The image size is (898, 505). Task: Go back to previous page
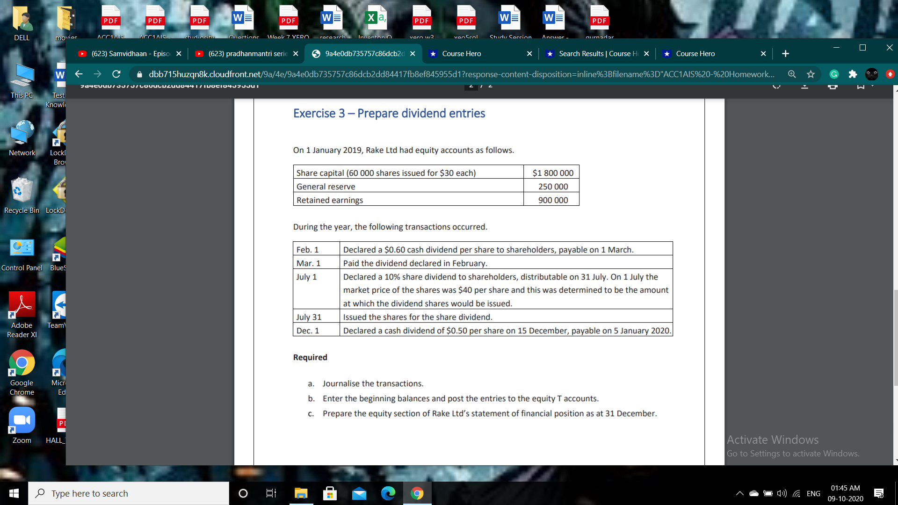pyautogui.click(x=79, y=74)
